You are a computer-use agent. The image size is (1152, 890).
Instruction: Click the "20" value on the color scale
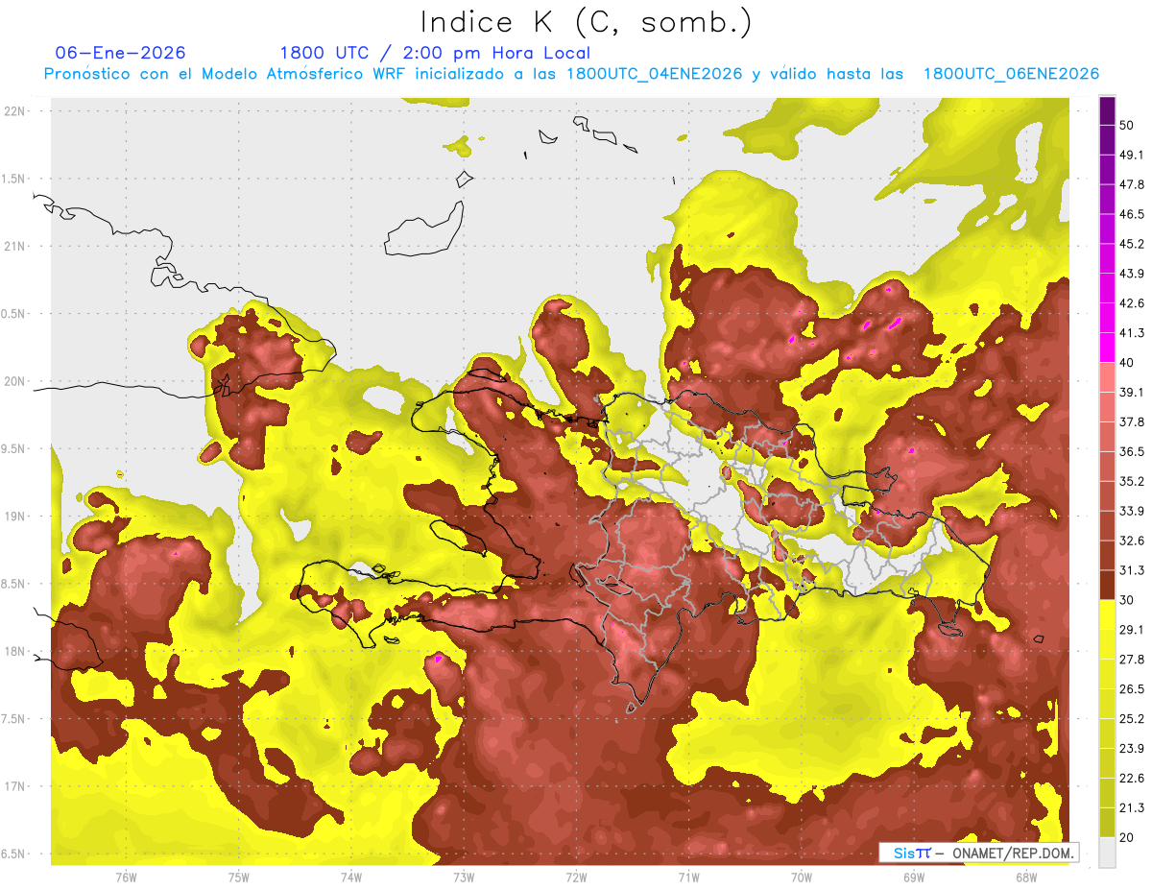click(1128, 838)
